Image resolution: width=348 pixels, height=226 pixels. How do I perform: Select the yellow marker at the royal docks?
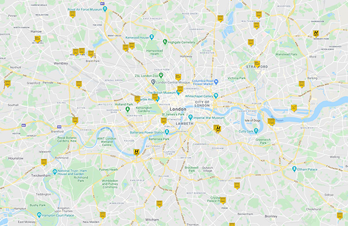coord(294,108)
